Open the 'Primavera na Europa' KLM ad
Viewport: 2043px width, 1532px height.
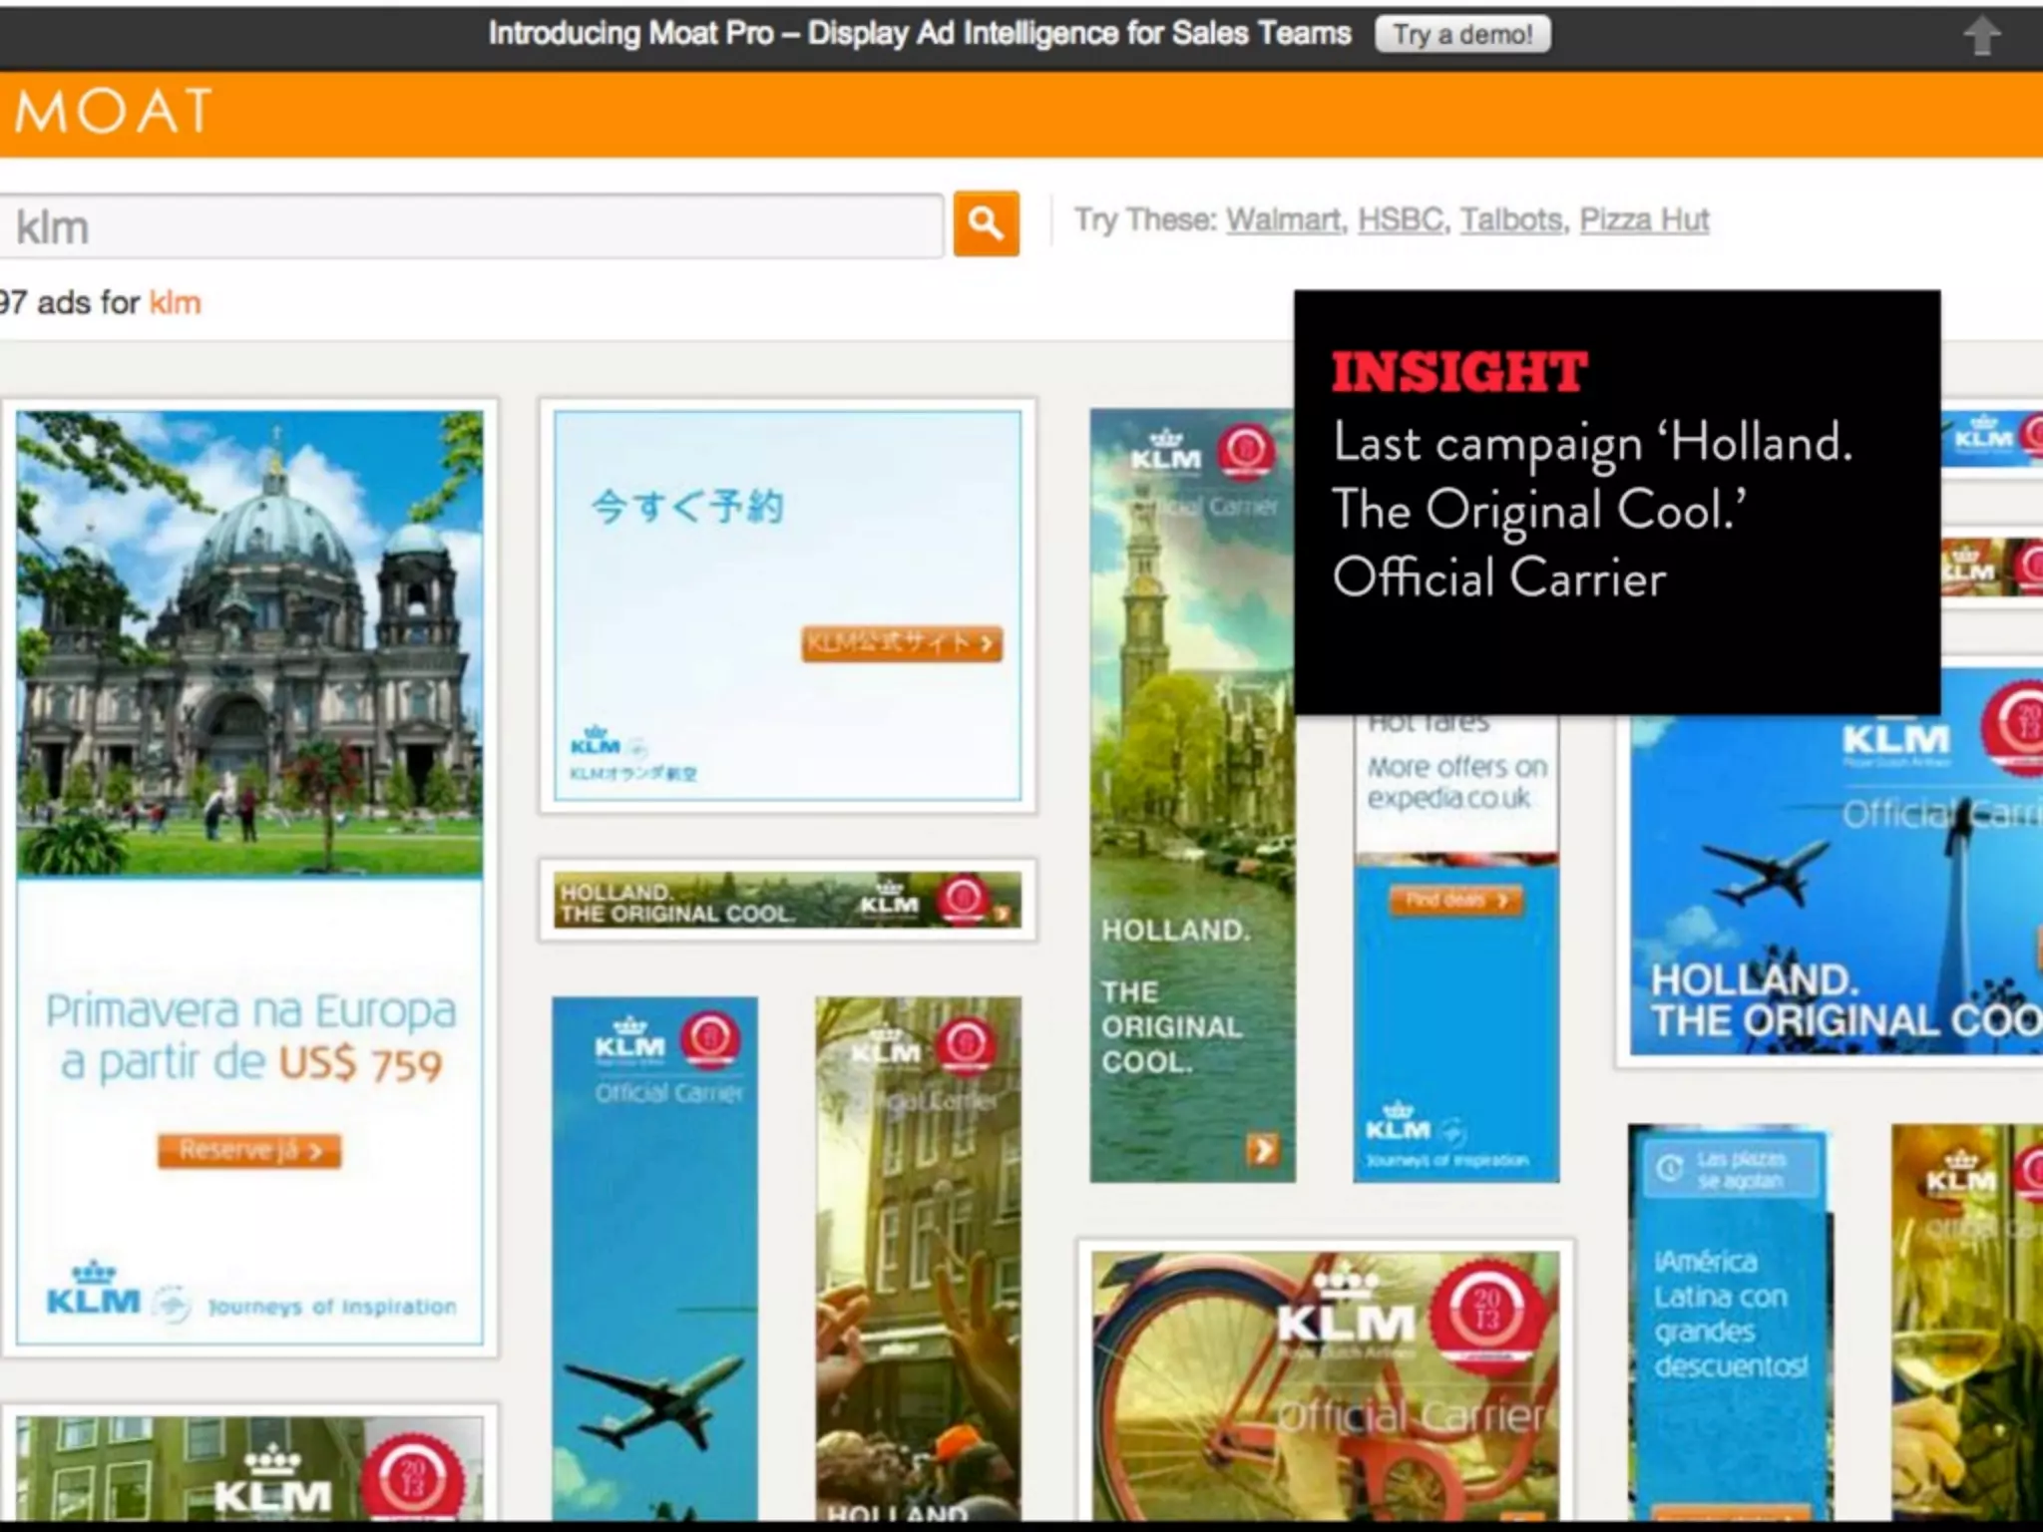249,878
